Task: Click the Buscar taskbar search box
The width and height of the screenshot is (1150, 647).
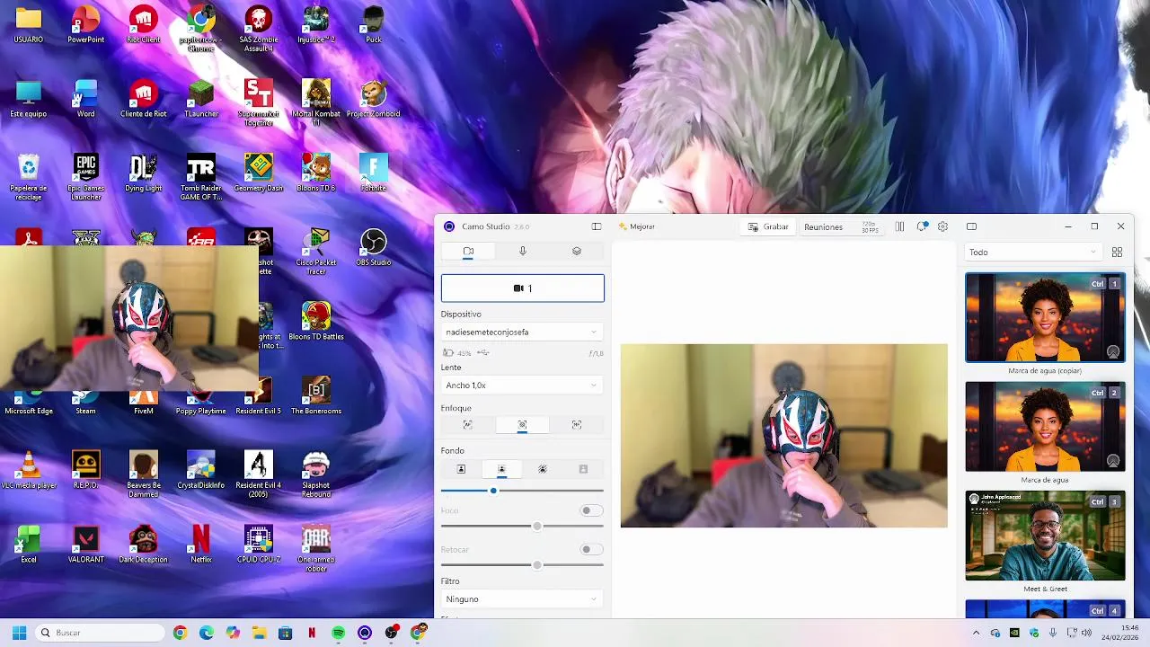Action: 98,633
